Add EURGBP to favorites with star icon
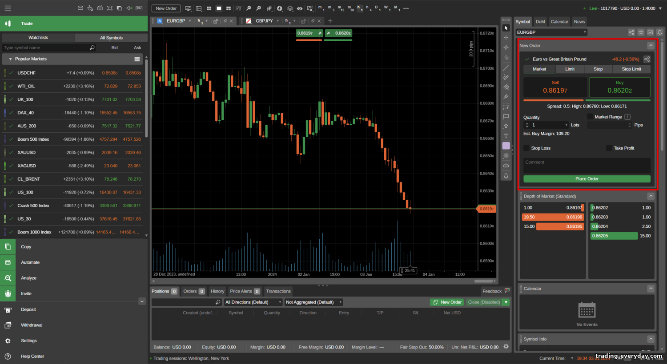The height and width of the screenshot is (364, 667). tap(641, 32)
